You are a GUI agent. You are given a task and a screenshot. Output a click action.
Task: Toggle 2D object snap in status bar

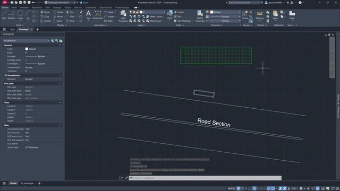(273, 188)
